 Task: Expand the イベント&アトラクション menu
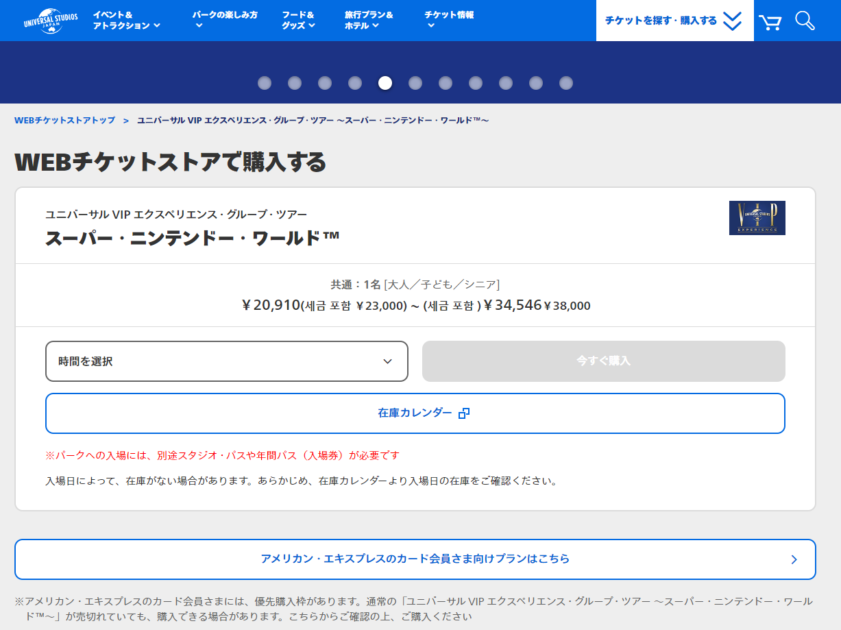[x=127, y=20]
